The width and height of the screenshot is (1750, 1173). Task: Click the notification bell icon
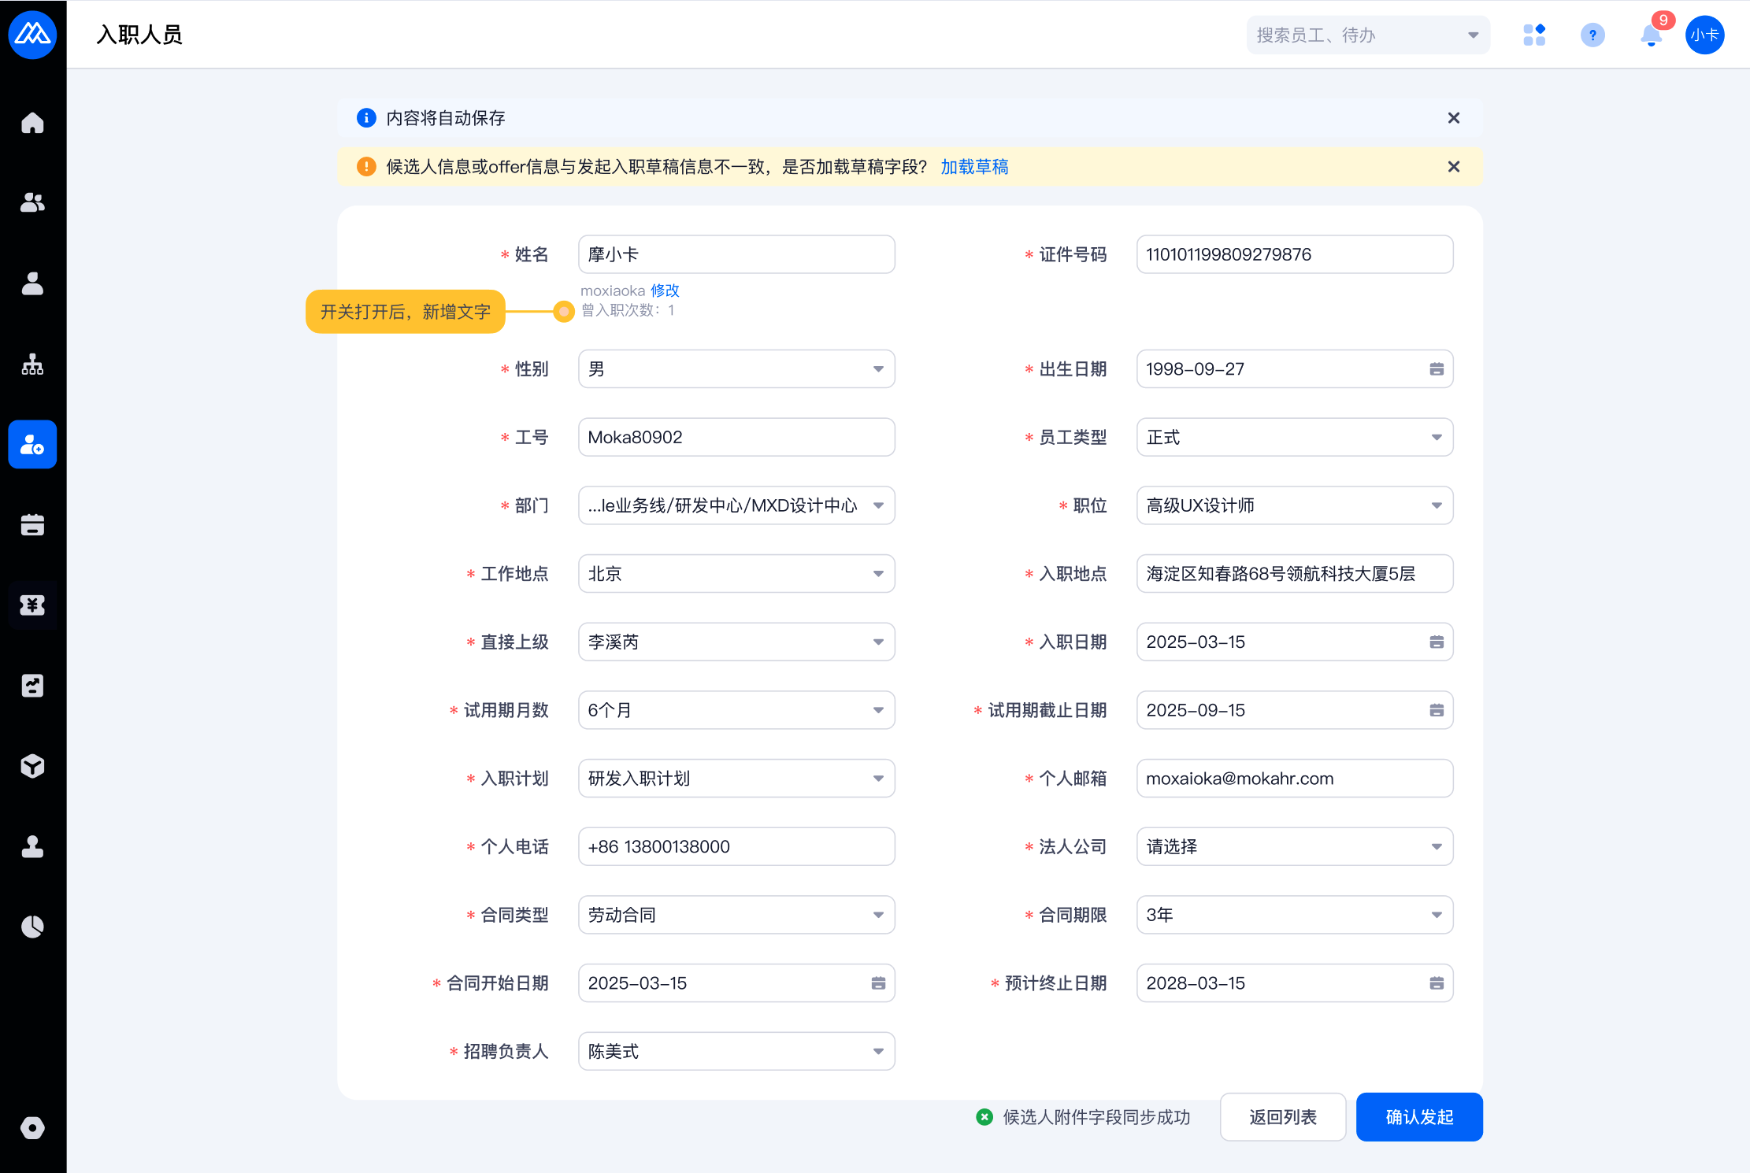1651,35
